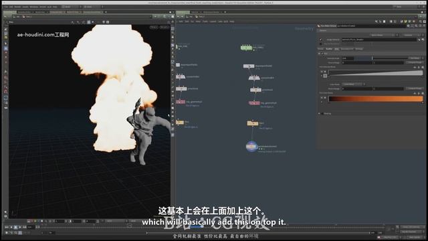The image size is (428, 241).
Task: Open the main Windows menu
Action: pos(34,7)
